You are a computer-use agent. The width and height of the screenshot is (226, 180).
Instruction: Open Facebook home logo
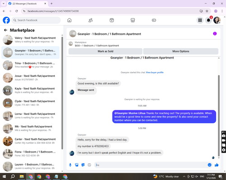pos(6,20)
